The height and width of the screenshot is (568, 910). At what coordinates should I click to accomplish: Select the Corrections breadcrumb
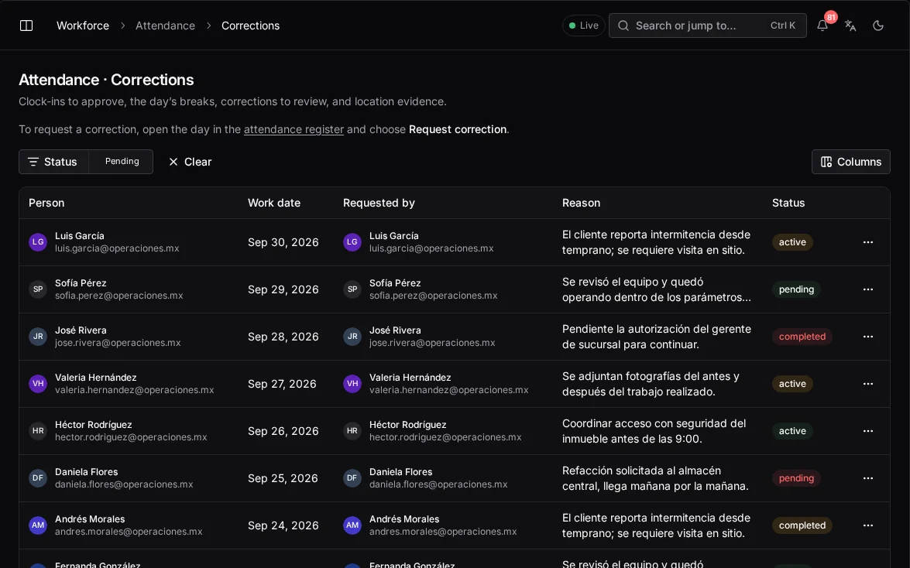[251, 26]
